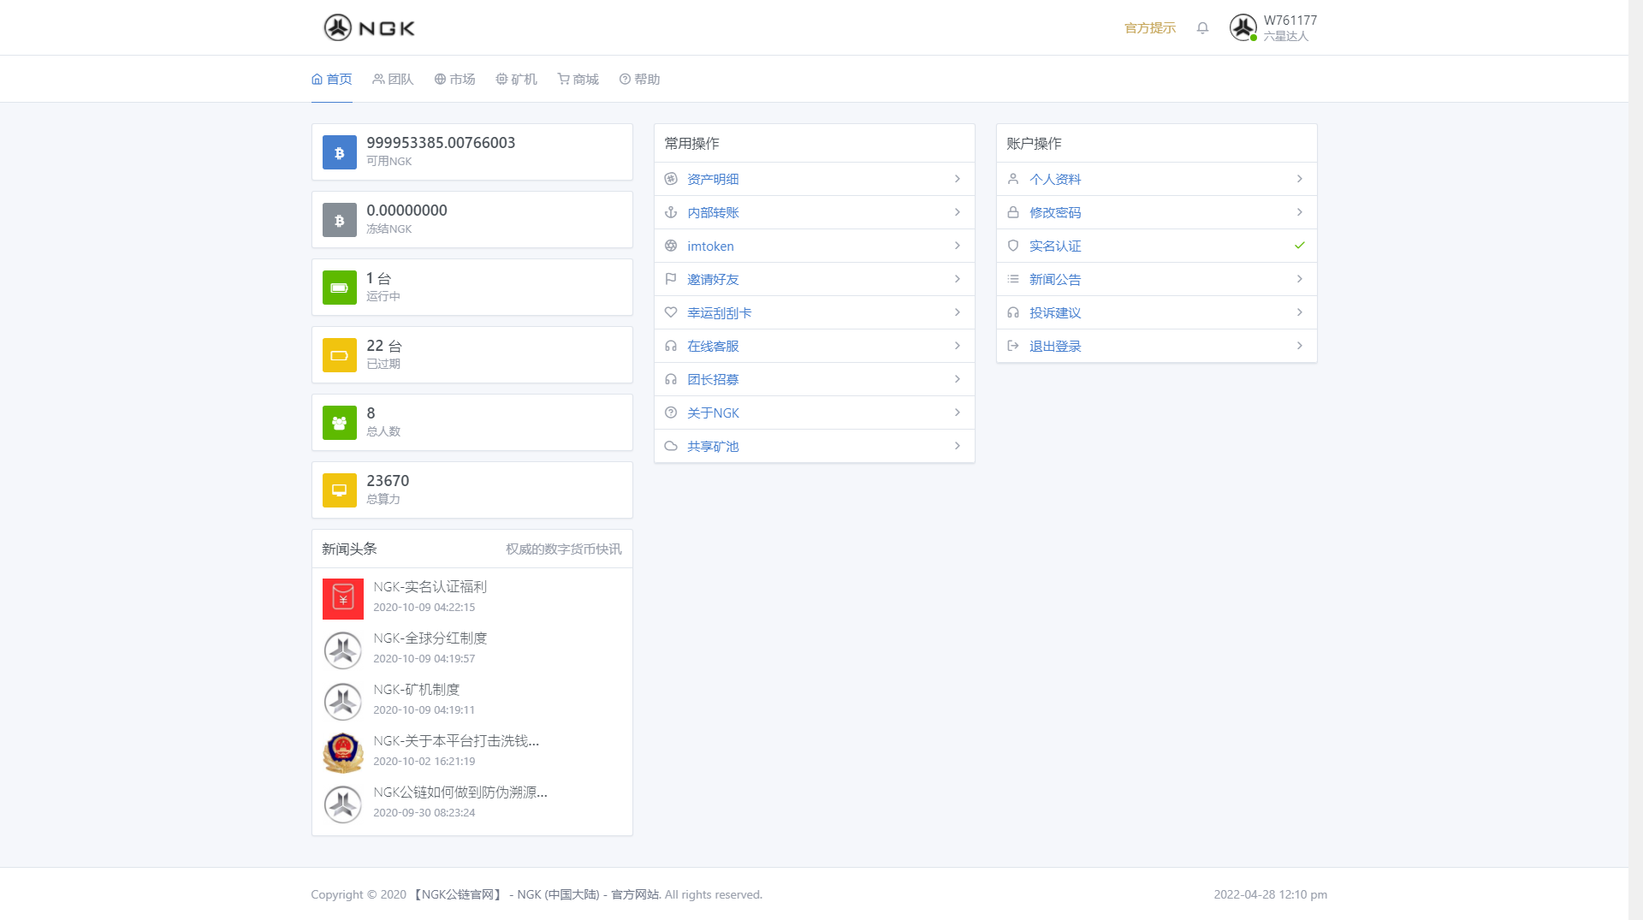The image size is (1643, 920).
Task: Click the imtoken row icon
Action: 671,246
